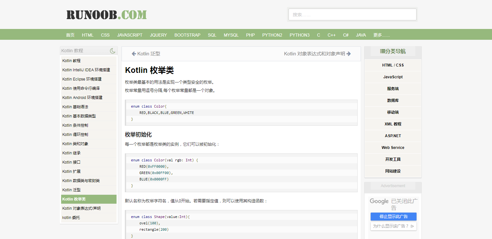Open the ASP.NET category

393,136
